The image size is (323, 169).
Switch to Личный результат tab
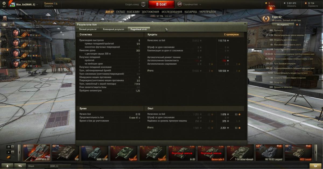tap(88, 29)
